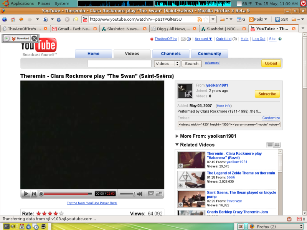
Task: Click the YouTube search input field
Action: pos(120,64)
